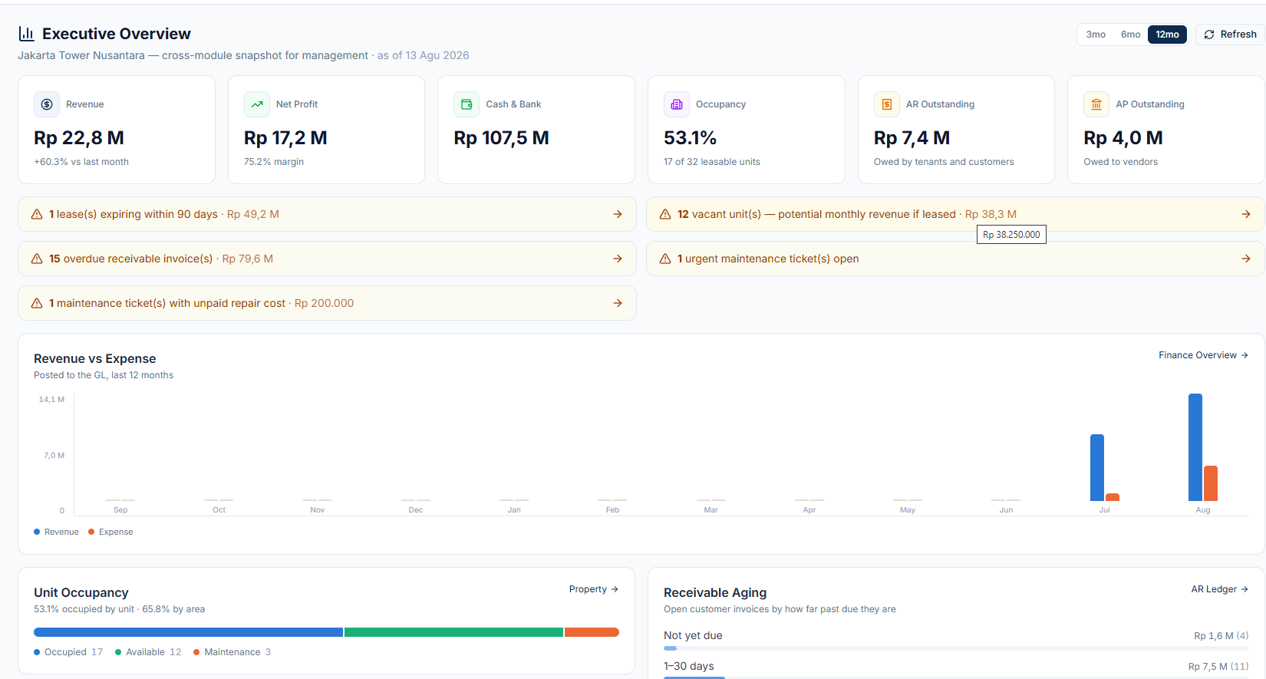The height and width of the screenshot is (679, 1266).
Task: Click the 75.2% margin text
Action: [274, 162]
